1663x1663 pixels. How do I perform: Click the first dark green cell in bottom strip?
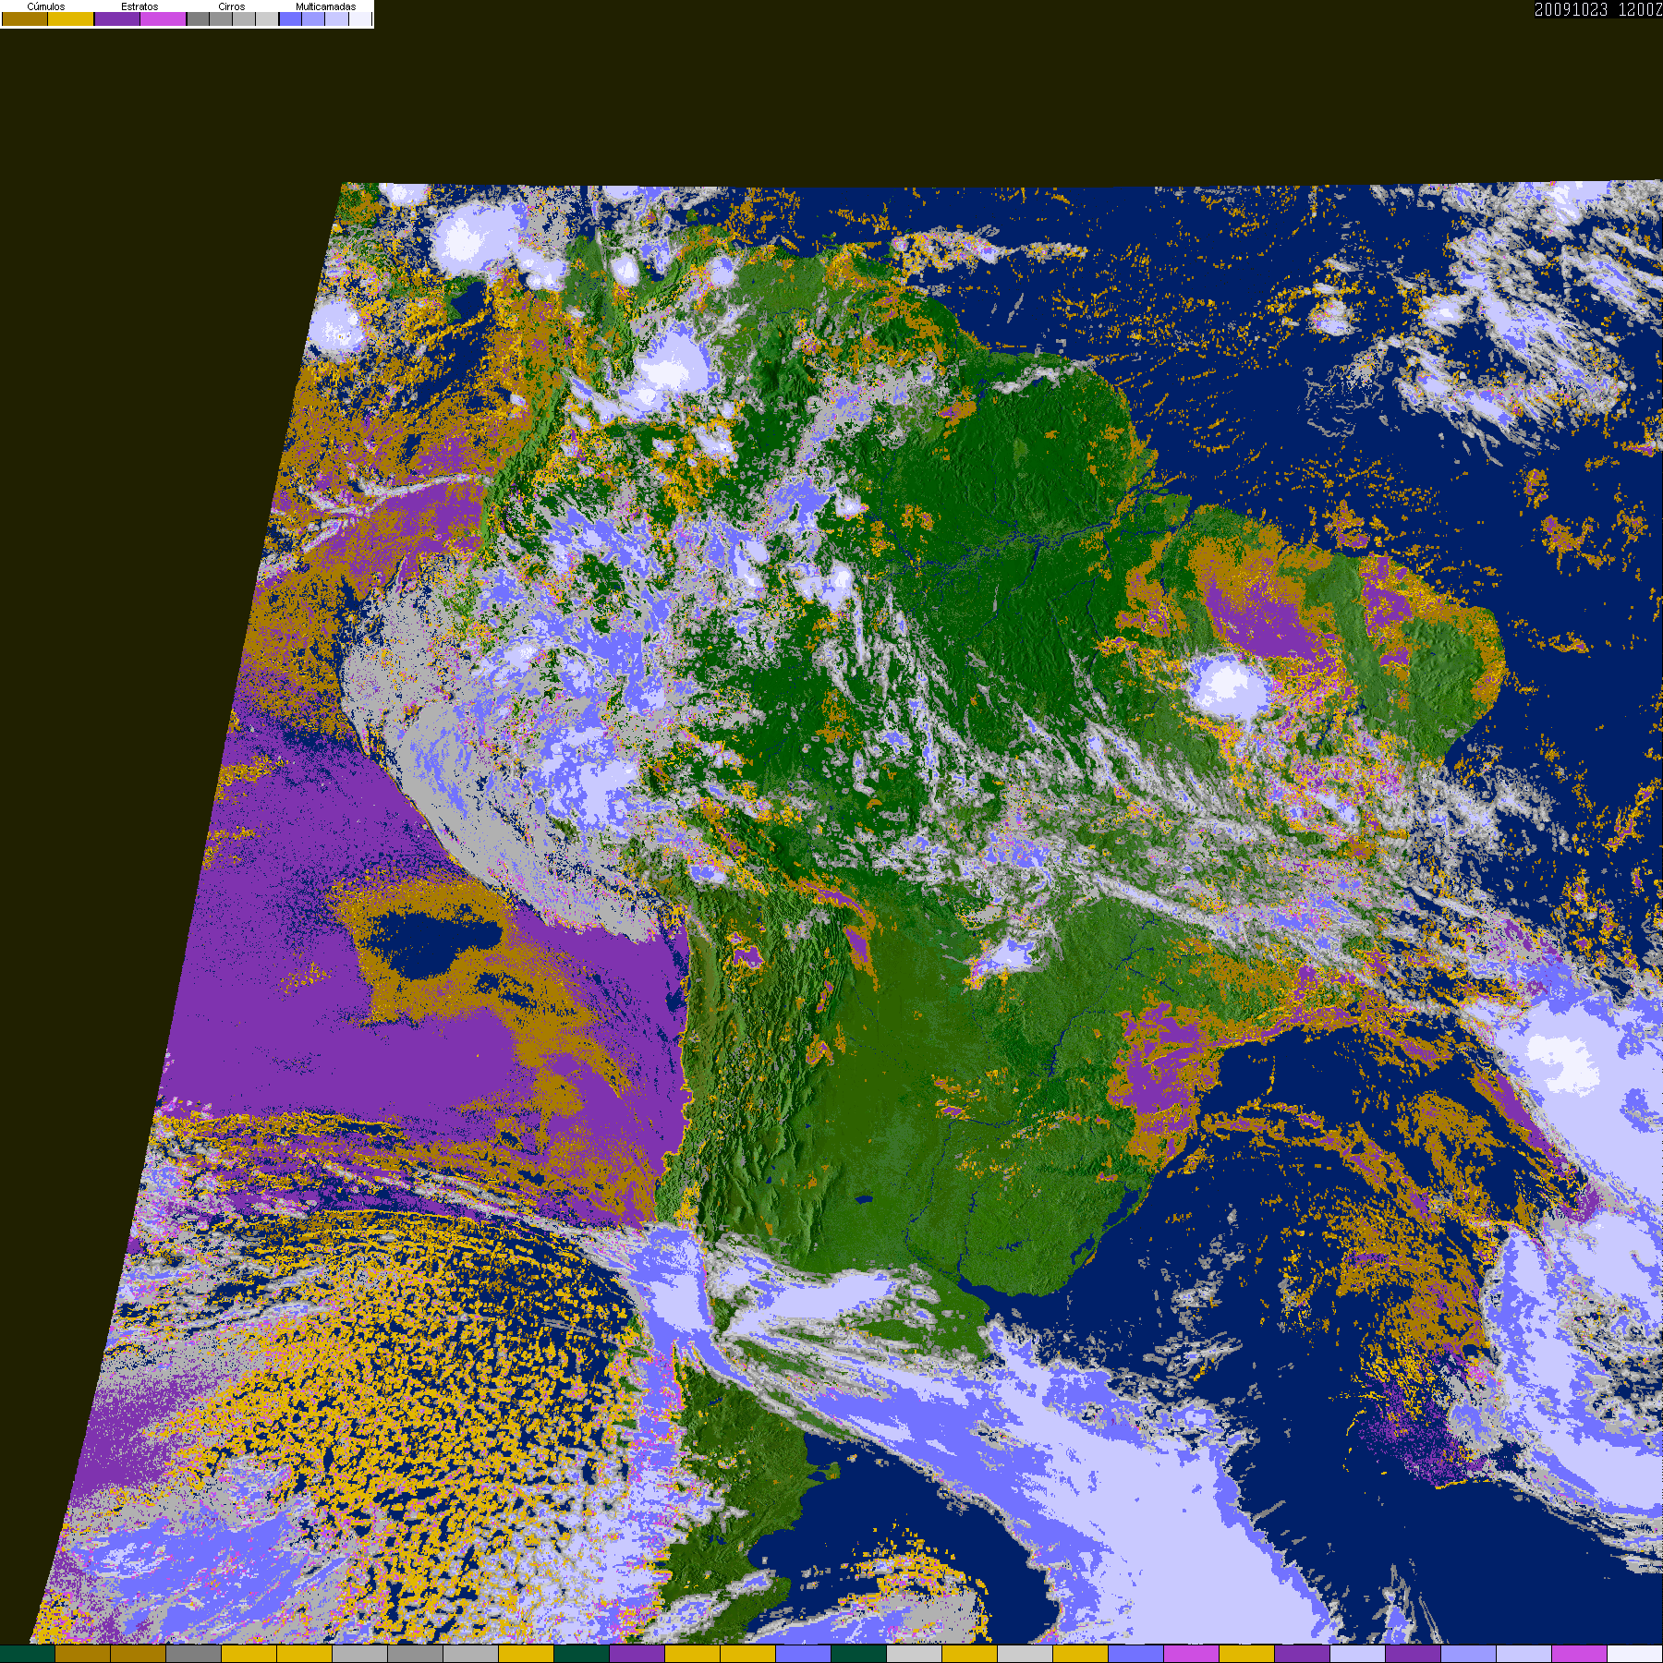coord(28,1654)
